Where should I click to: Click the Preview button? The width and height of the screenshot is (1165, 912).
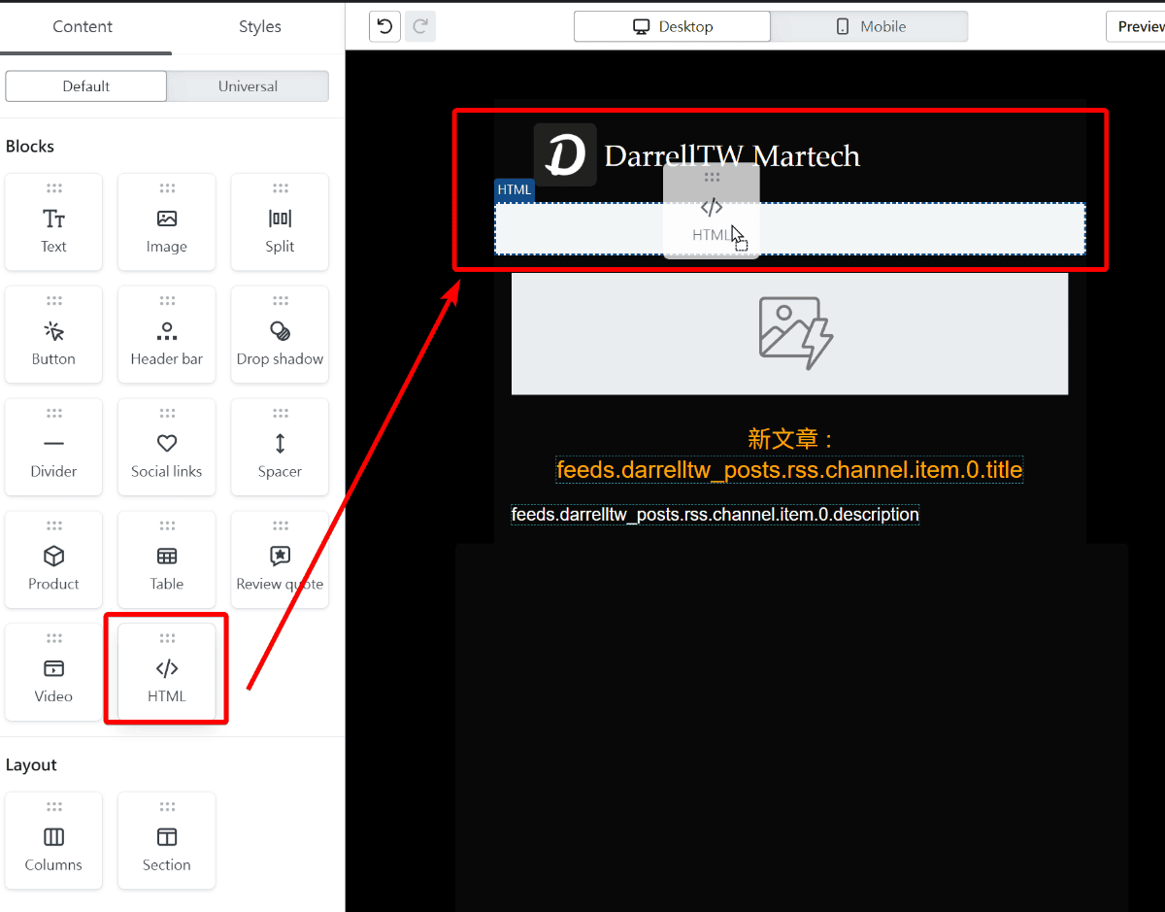(x=1141, y=26)
